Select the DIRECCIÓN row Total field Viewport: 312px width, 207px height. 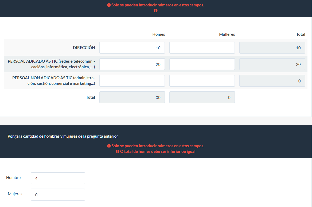[x=272, y=48]
